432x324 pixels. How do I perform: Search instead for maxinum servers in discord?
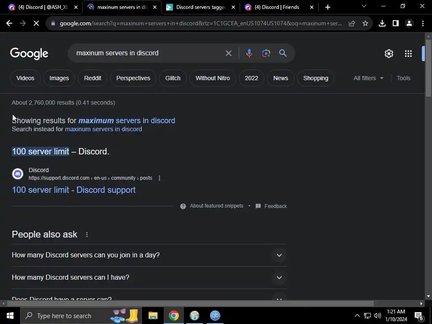click(x=103, y=129)
